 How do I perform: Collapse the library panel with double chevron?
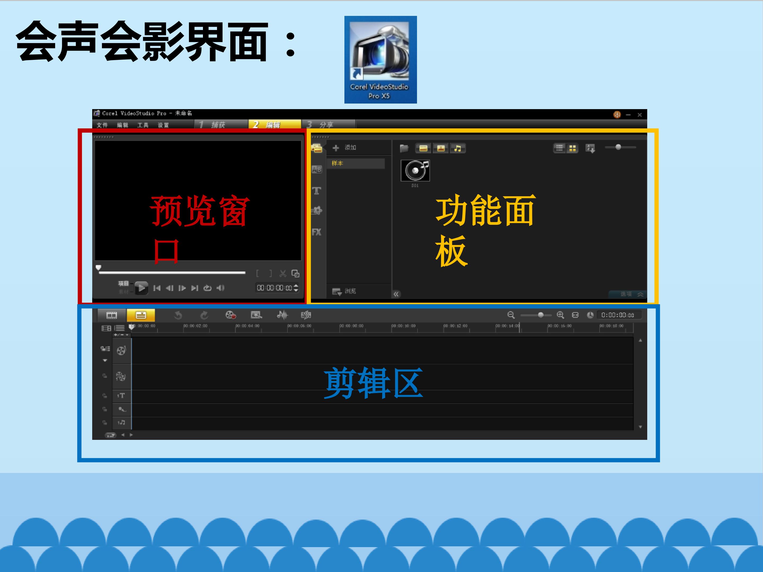[396, 294]
